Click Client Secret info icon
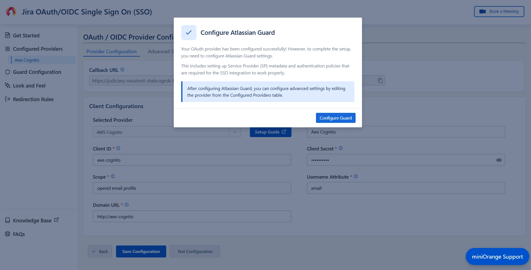This screenshot has width=531, height=270. coord(341,148)
